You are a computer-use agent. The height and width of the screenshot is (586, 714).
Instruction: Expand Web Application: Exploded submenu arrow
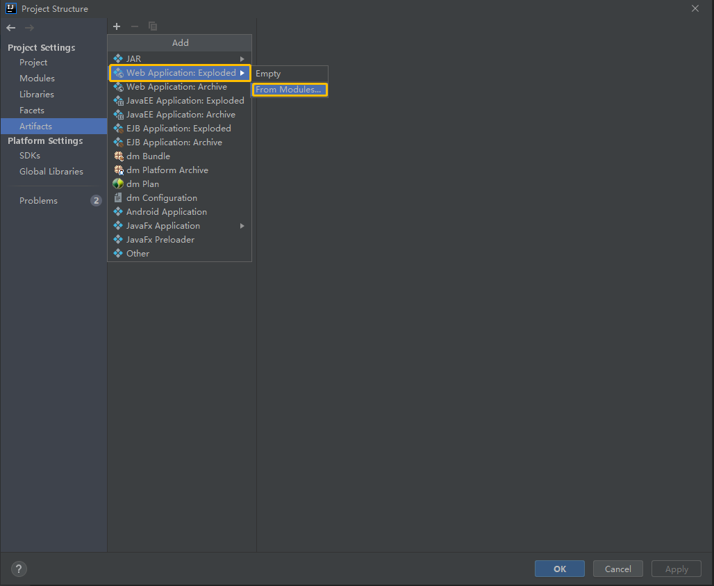[x=242, y=73]
